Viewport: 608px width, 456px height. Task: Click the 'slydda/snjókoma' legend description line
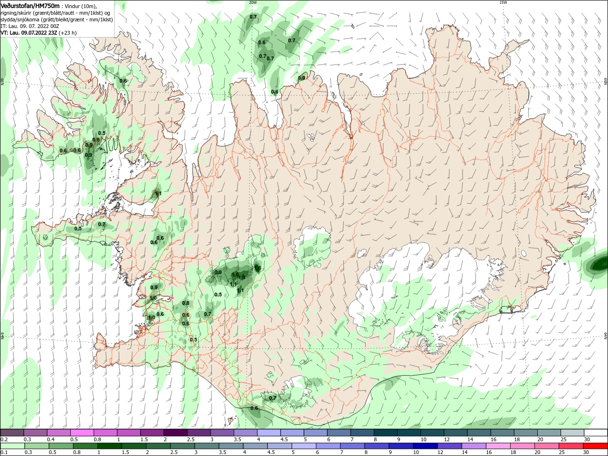(57, 19)
